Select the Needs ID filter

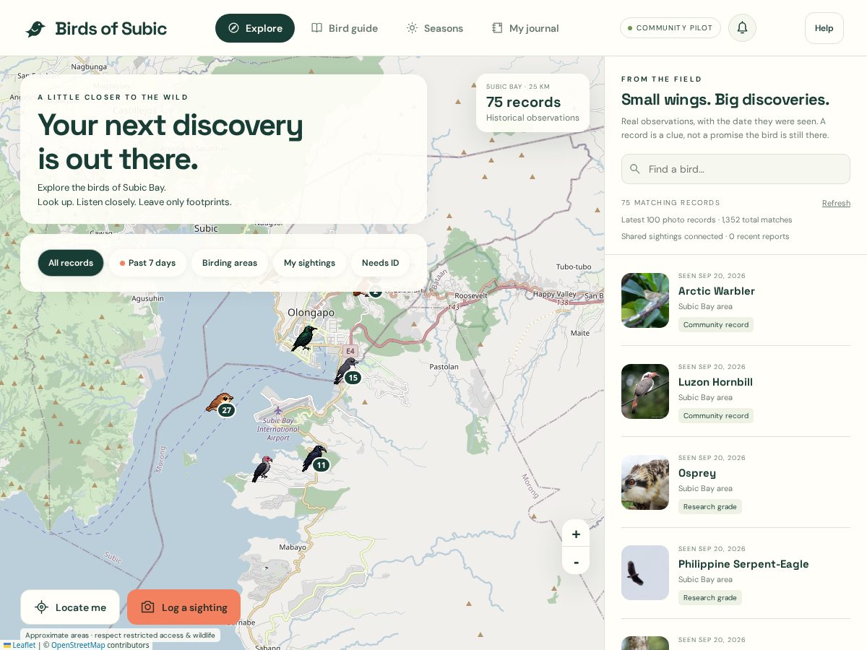pos(380,263)
